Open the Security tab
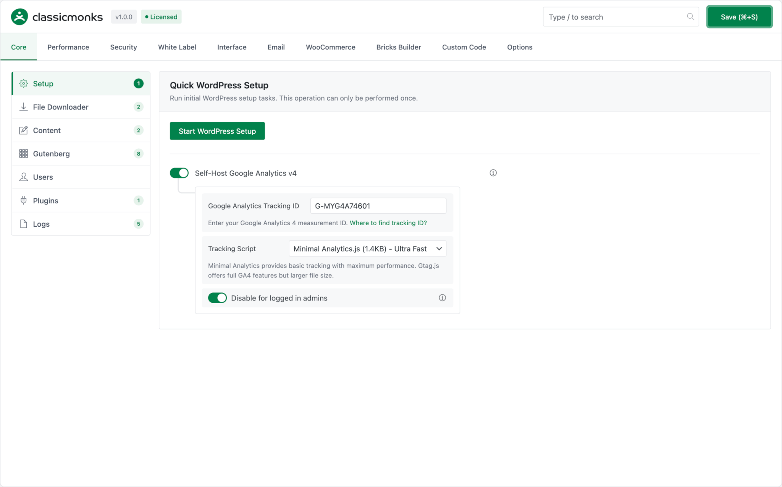Screen dimensions: 782x487 pyautogui.click(x=123, y=47)
